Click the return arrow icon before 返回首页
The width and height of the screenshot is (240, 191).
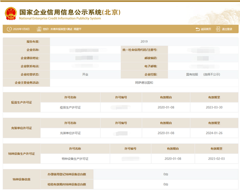197,29
